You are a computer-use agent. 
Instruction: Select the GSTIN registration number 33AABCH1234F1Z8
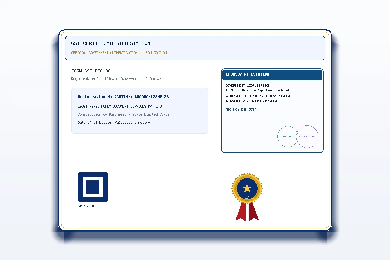tap(152, 97)
